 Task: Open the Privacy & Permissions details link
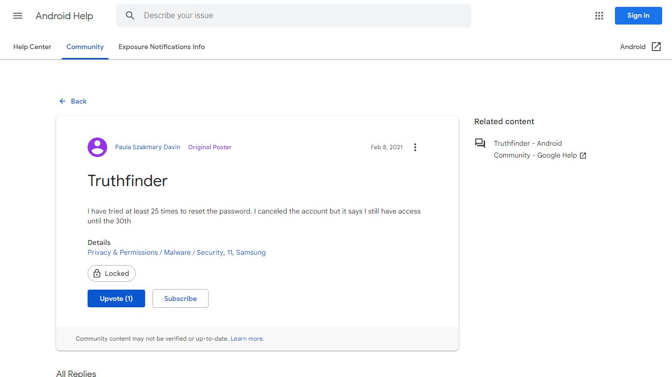point(177,252)
